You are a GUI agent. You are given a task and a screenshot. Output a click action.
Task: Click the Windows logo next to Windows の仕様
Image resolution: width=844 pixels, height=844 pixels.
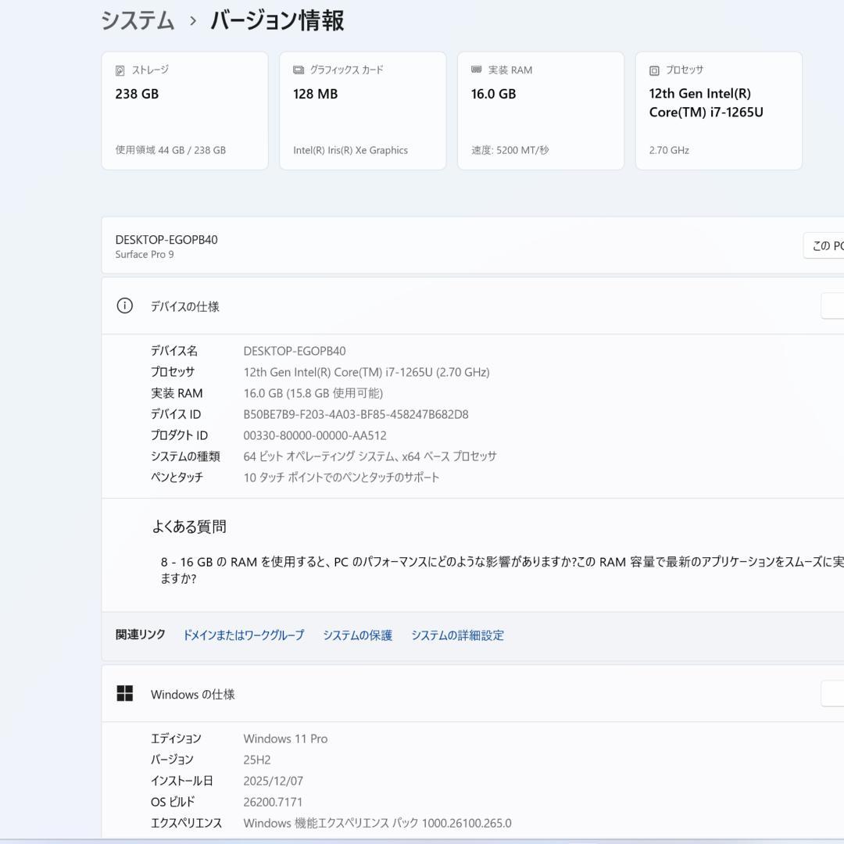(x=125, y=693)
